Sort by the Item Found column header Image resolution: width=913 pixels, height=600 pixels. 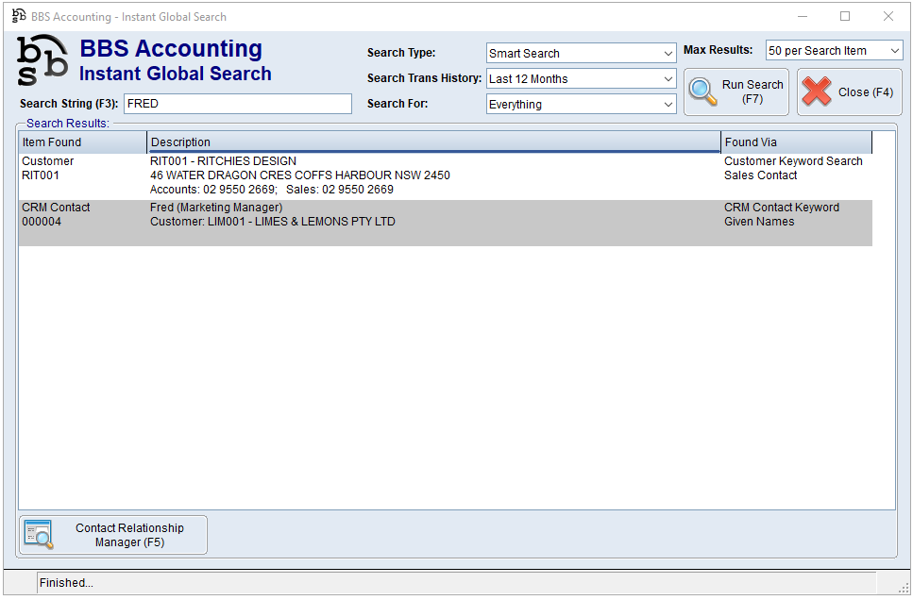(82, 142)
